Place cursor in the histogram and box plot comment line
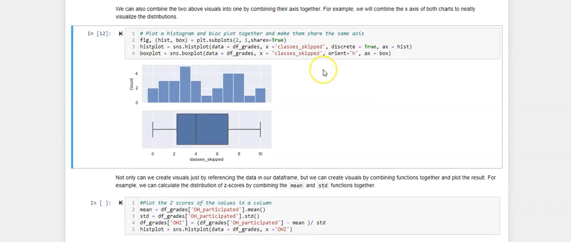 click(x=252, y=34)
